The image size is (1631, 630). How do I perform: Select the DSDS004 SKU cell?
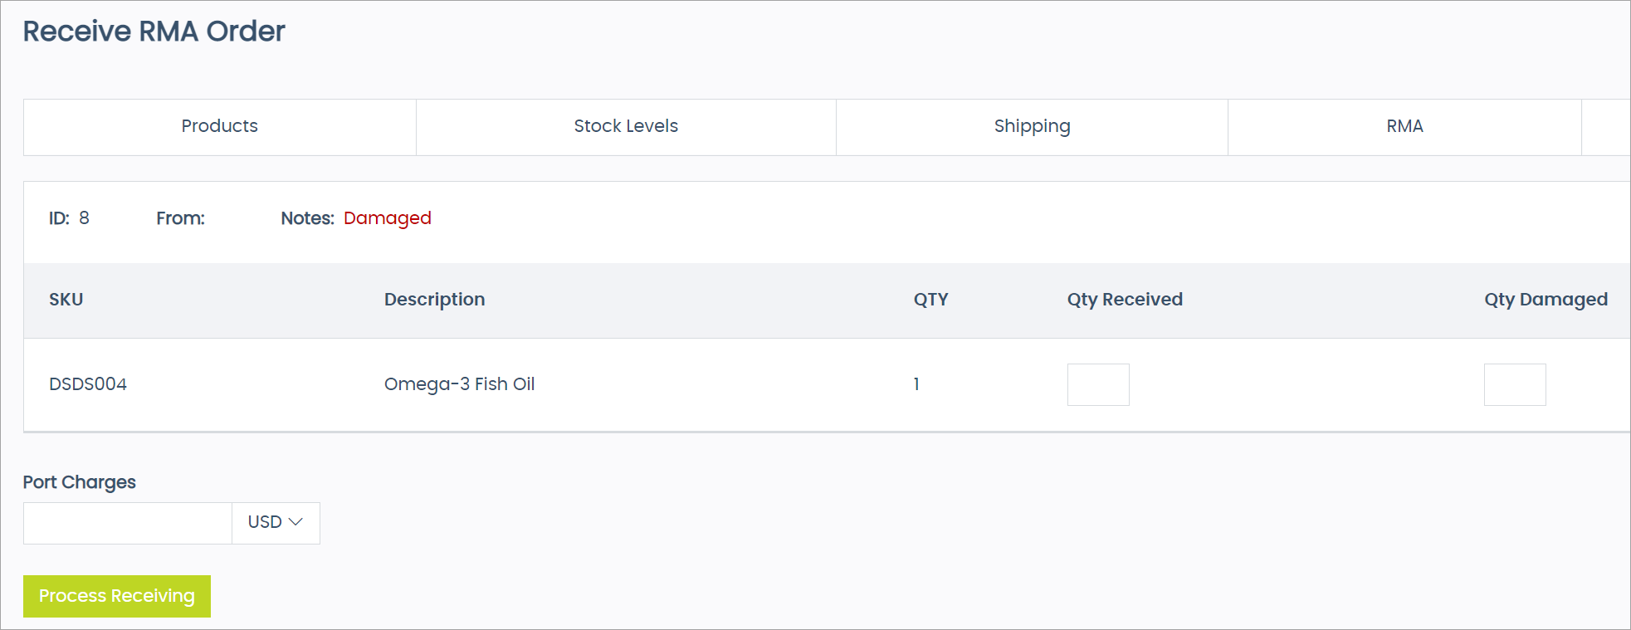pos(88,384)
